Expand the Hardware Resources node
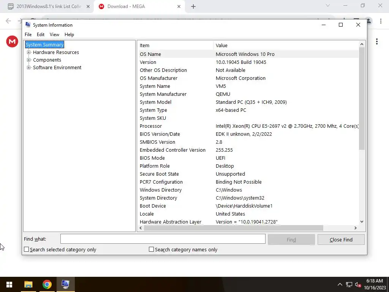 coord(29,52)
